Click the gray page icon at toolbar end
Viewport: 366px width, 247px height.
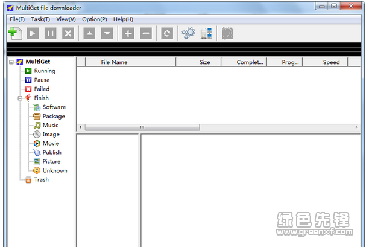[x=227, y=33]
